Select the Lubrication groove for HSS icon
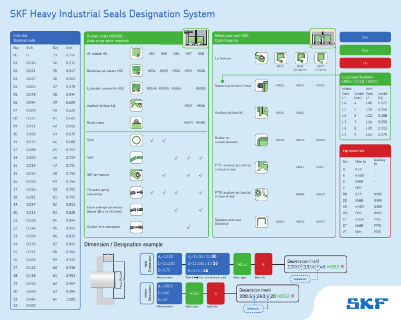This screenshot has width=401, height=320. (x=136, y=88)
